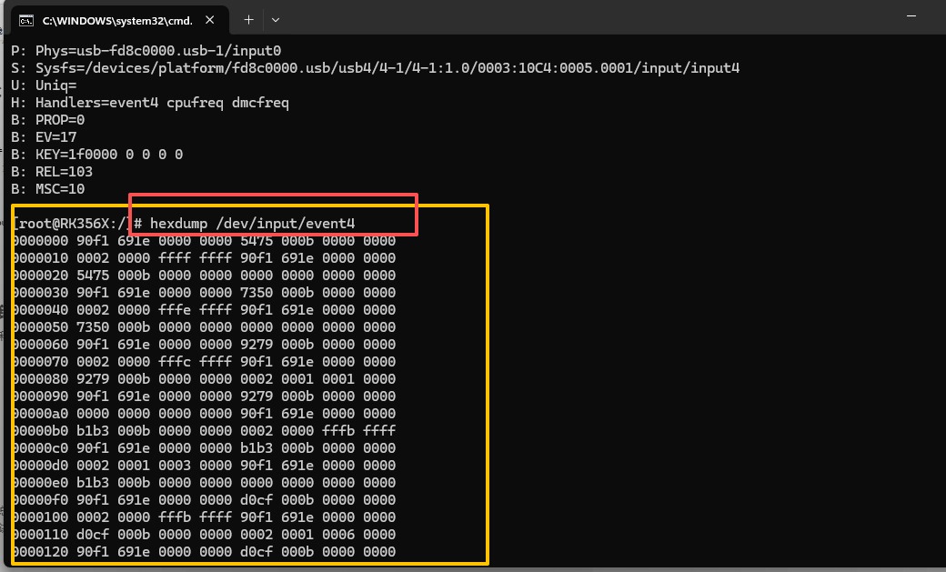Click the hexdump row at offset 0000020

(204, 276)
